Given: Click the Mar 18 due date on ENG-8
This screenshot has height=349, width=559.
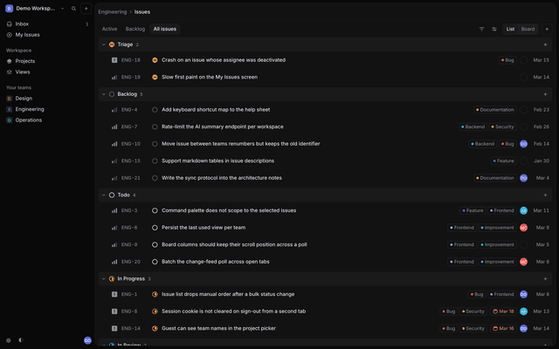Looking at the screenshot, I should (503, 311).
